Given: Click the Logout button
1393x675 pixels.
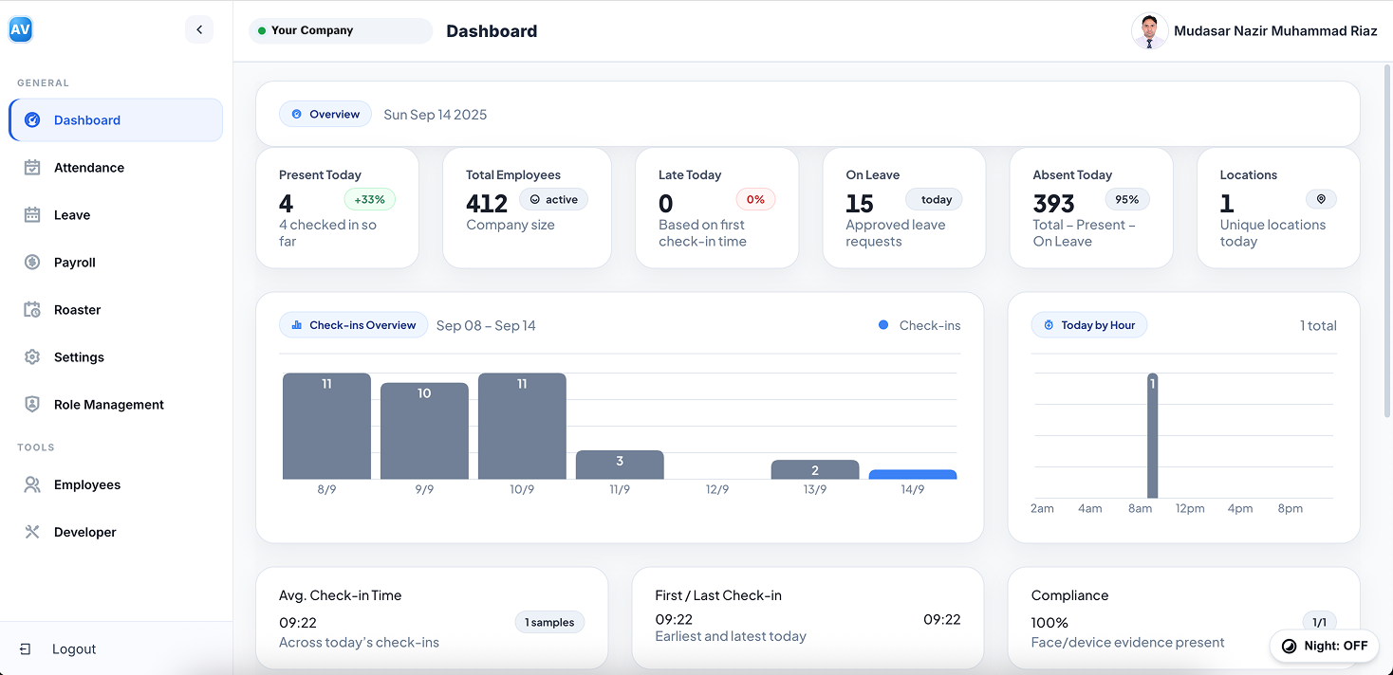Looking at the screenshot, I should (59, 648).
